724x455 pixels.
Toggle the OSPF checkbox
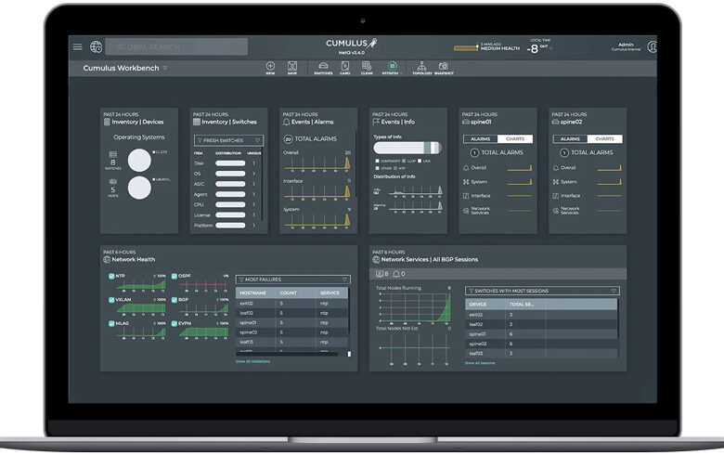(x=175, y=276)
